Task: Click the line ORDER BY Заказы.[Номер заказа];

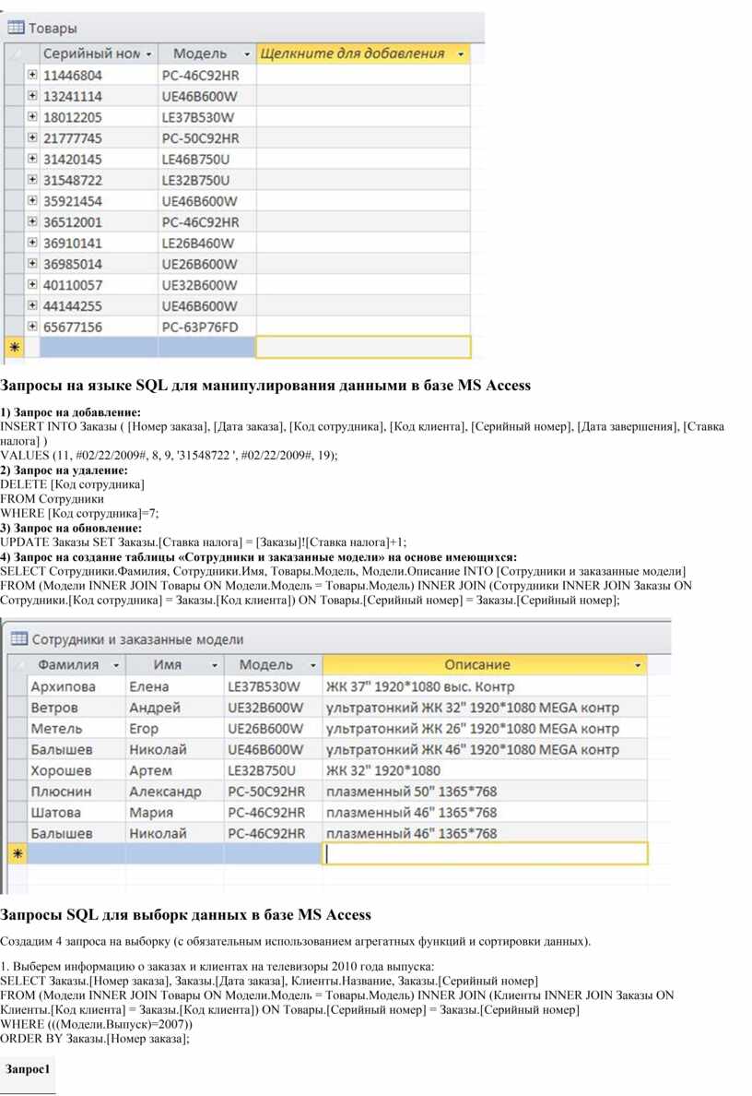Action: tap(95, 1038)
